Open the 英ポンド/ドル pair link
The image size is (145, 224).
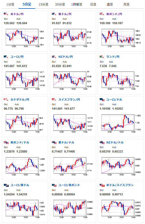(x=20, y=142)
